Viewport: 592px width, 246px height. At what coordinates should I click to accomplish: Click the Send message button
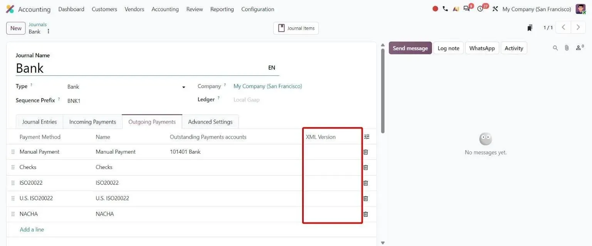[410, 48]
